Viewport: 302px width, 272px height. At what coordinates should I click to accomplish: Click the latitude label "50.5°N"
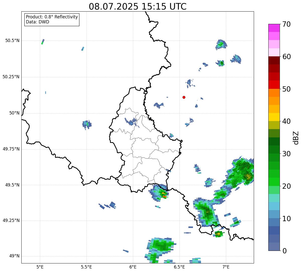point(12,41)
